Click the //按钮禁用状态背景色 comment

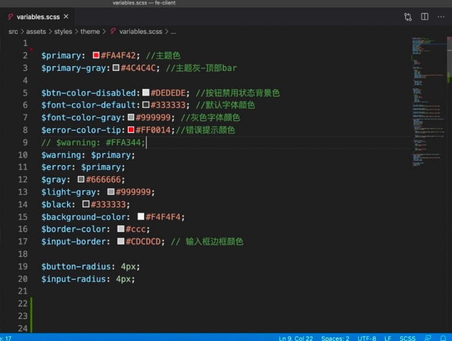tap(237, 93)
